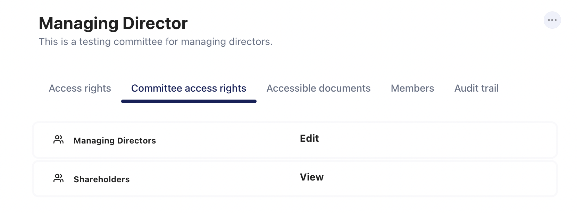Click the Managing Directors committee name
Image resolution: width=577 pixels, height=213 pixels.
pyautogui.click(x=115, y=141)
